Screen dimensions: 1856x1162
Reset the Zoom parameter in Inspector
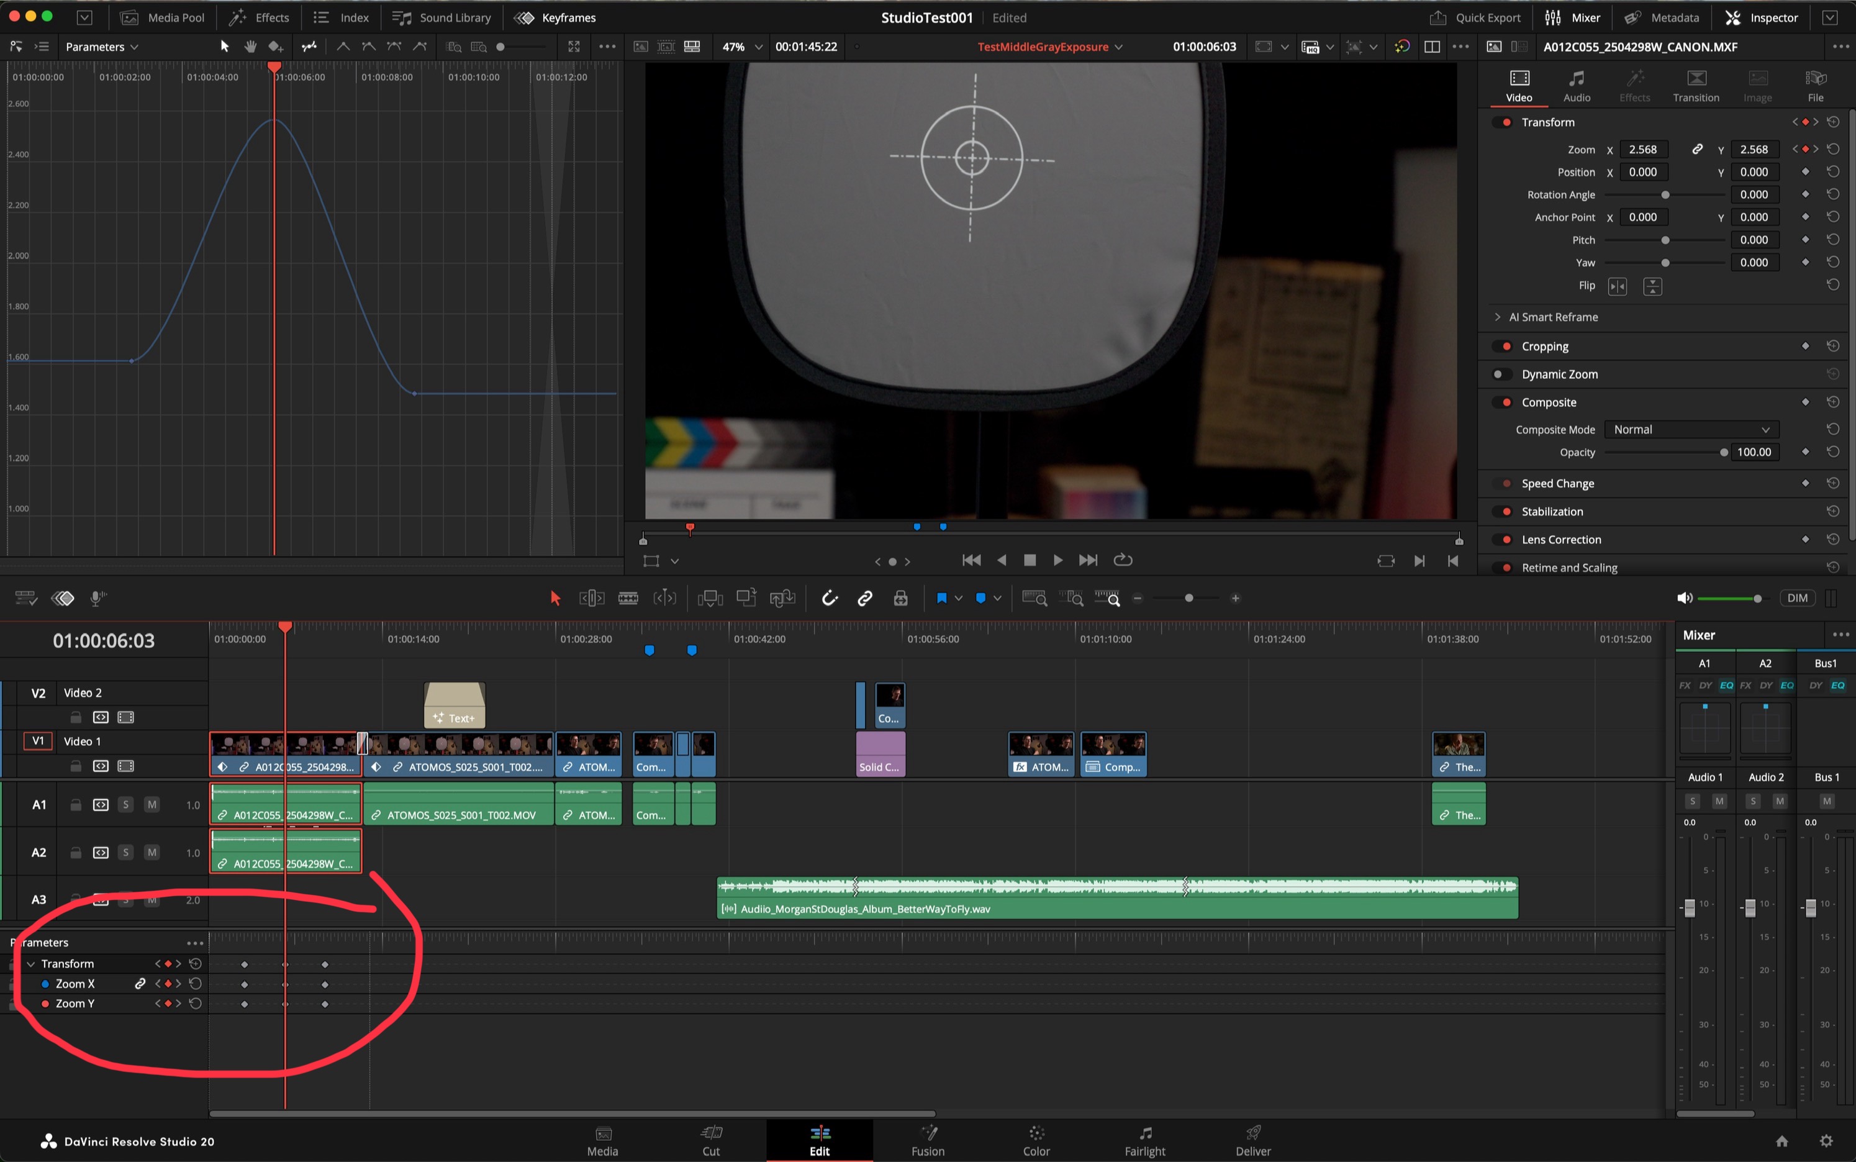(x=1833, y=149)
